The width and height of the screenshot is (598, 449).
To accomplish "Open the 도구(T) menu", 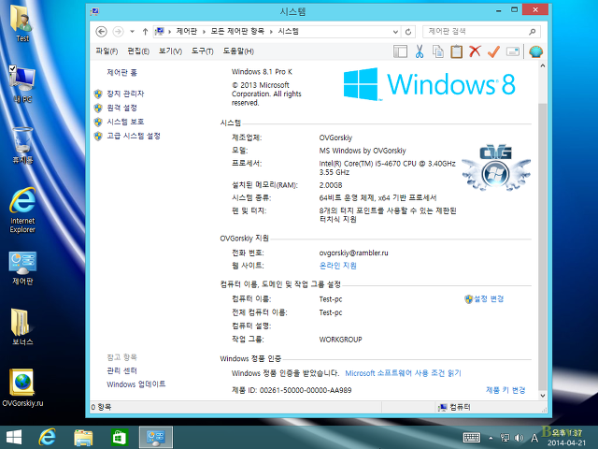I will pos(202,51).
